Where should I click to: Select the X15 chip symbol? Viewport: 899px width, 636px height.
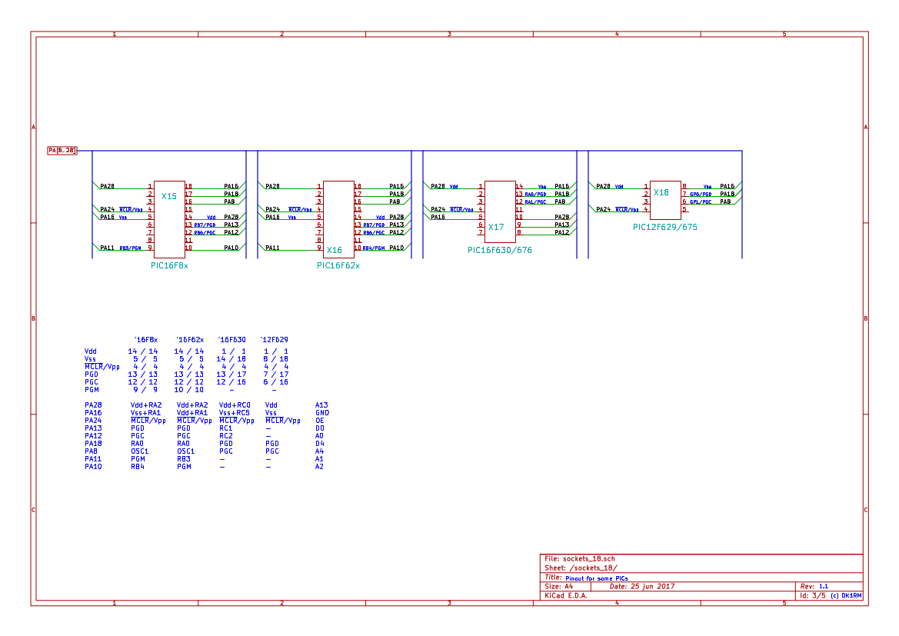169,218
